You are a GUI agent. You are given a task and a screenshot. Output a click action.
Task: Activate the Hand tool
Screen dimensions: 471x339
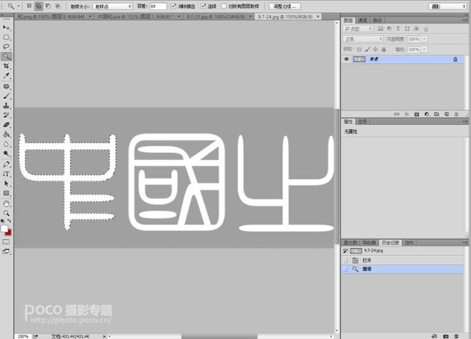click(x=6, y=203)
